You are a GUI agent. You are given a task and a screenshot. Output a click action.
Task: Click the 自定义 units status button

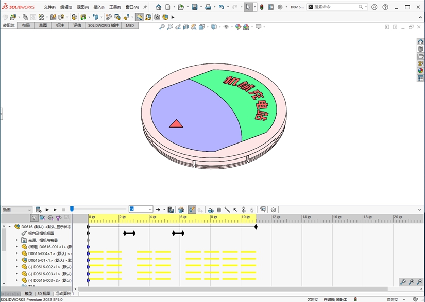tap(393, 299)
